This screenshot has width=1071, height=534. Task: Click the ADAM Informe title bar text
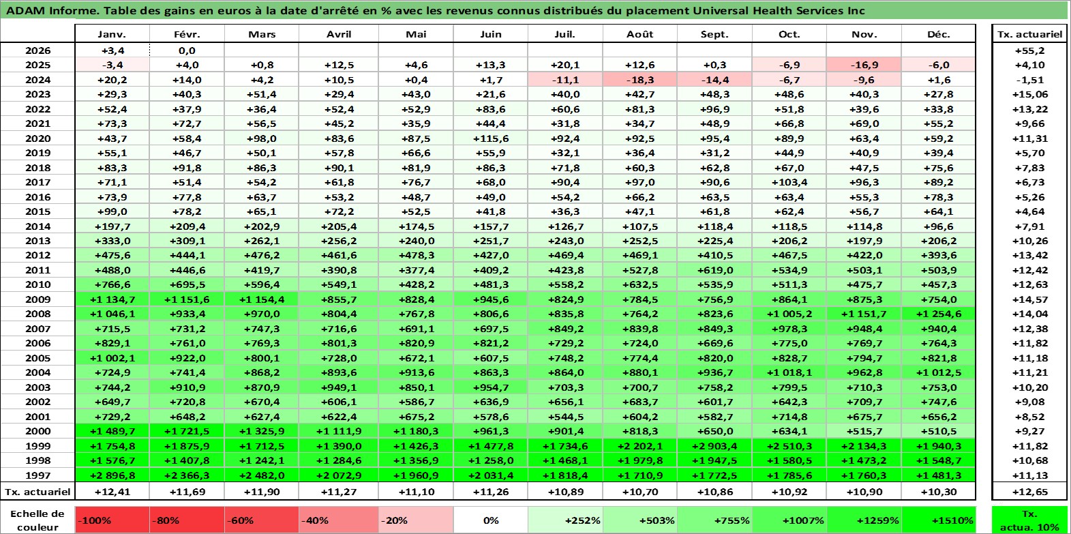[435, 10]
